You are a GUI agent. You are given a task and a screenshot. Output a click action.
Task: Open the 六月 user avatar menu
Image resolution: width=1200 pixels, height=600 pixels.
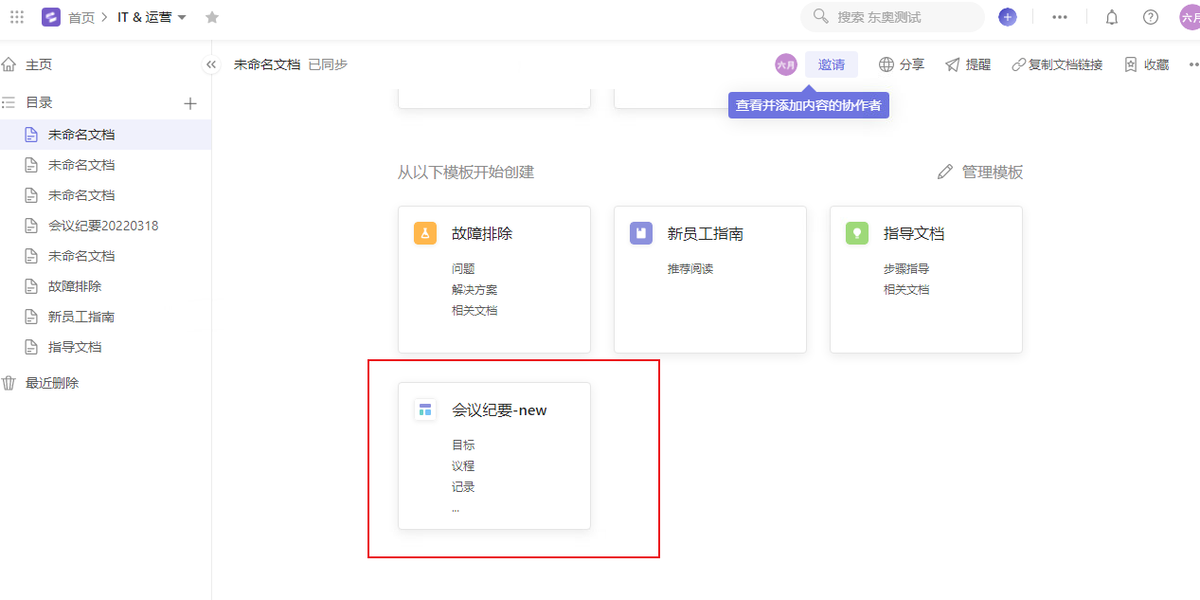[1190, 17]
